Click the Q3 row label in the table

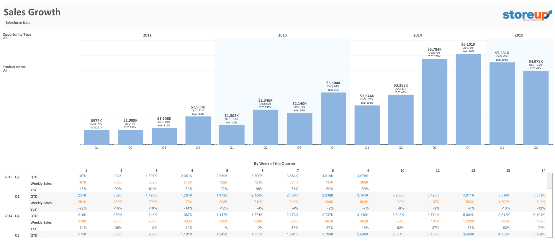coord(17,235)
